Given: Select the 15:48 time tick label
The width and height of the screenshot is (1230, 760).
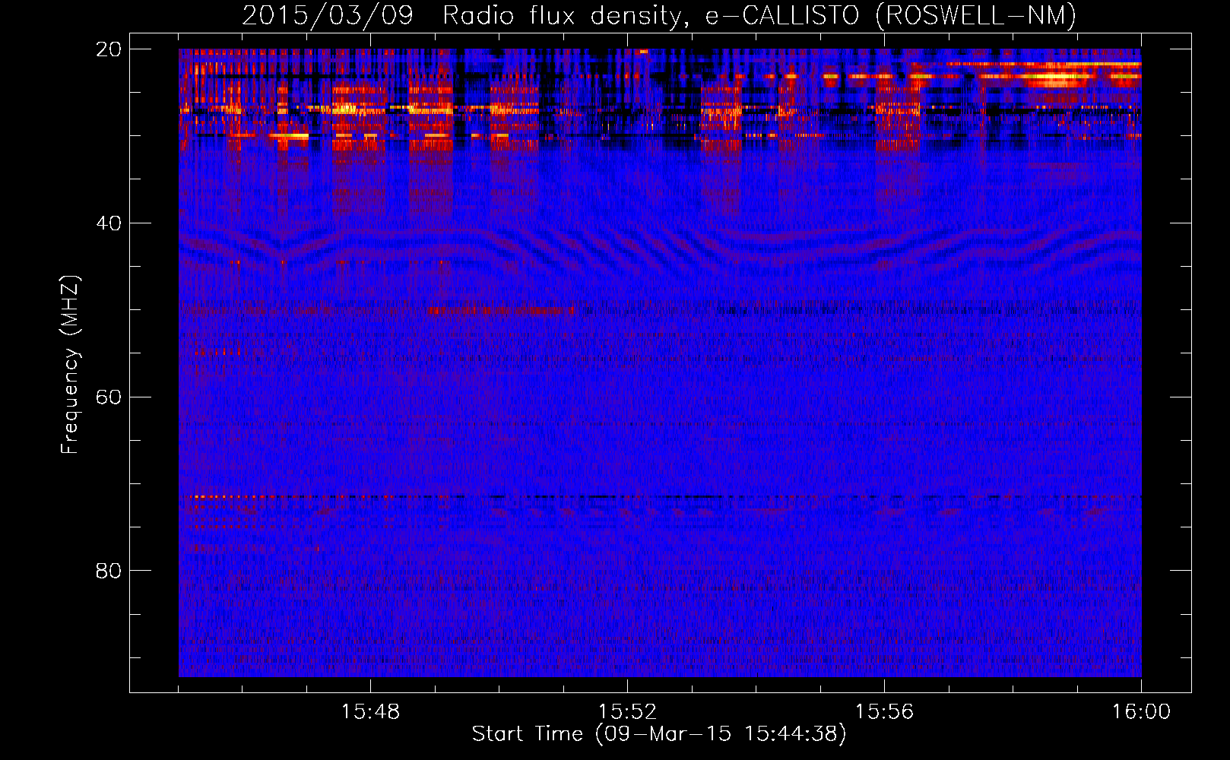Looking at the screenshot, I should (x=370, y=712).
